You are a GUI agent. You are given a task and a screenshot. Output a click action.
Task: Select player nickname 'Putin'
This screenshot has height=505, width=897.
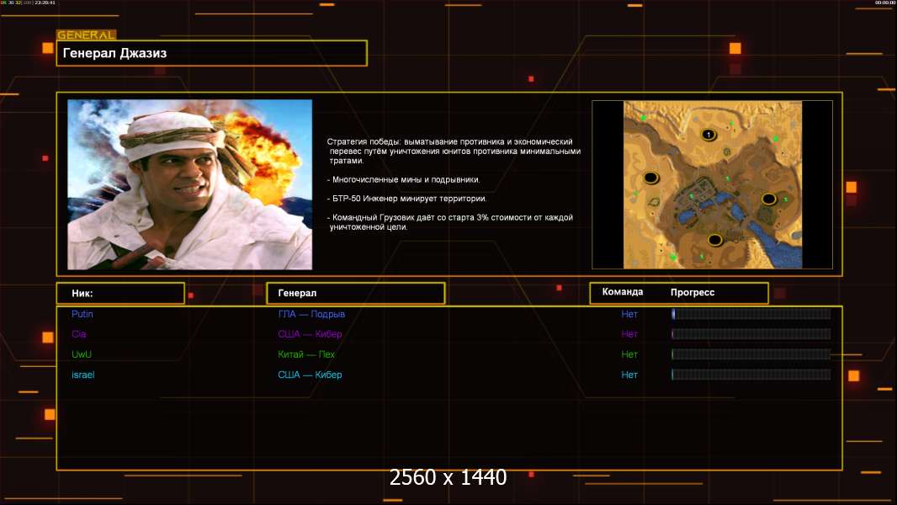pyautogui.click(x=82, y=314)
